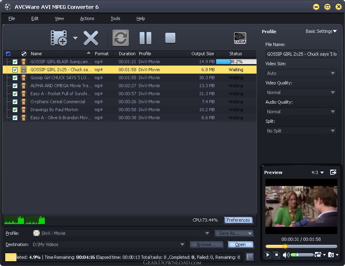Adjust the preview volume slider
345x266 pixels.
302,255
